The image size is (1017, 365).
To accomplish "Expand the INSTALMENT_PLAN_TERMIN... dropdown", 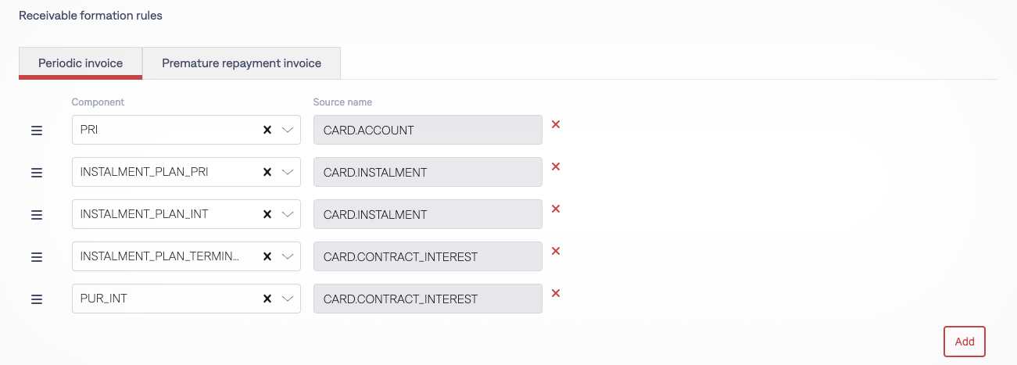I will click(x=287, y=257).
